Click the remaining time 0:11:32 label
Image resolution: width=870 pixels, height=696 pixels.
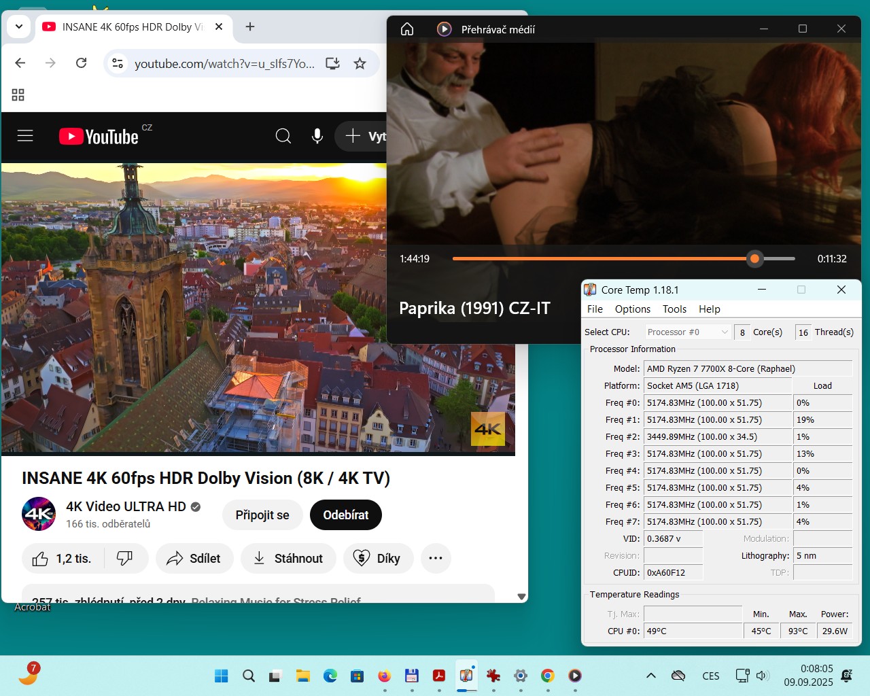(832, 258)
